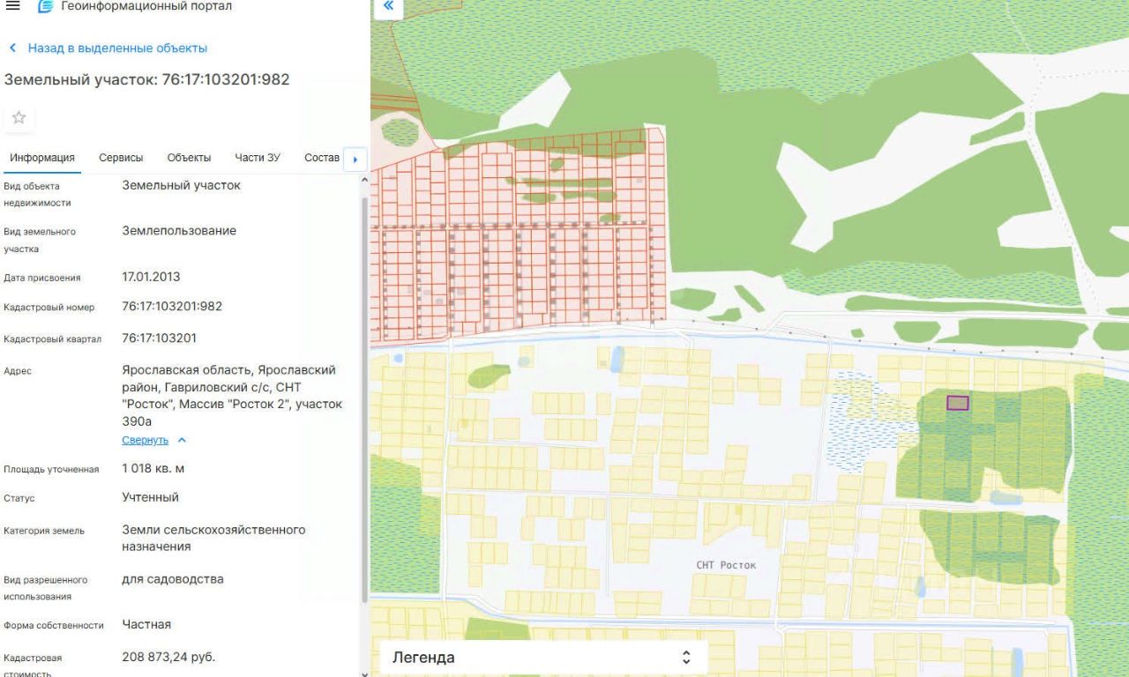The height and width of the screenshot is (677, 1129).
Task: Open the Объекты tab
Action: point(189,158)
